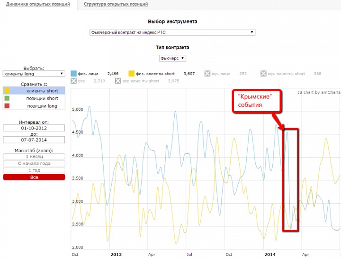Viewport: 341px width, 259px height.
Task: Click the Выбор инструмента heading
Action: [x=172, y=21]
